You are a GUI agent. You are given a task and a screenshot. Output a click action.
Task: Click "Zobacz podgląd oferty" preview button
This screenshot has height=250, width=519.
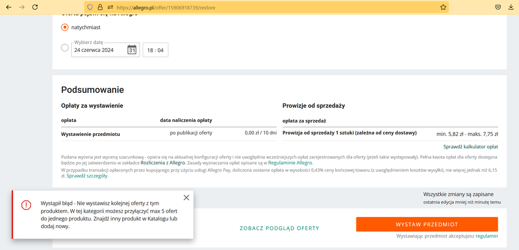click(279, 228)
